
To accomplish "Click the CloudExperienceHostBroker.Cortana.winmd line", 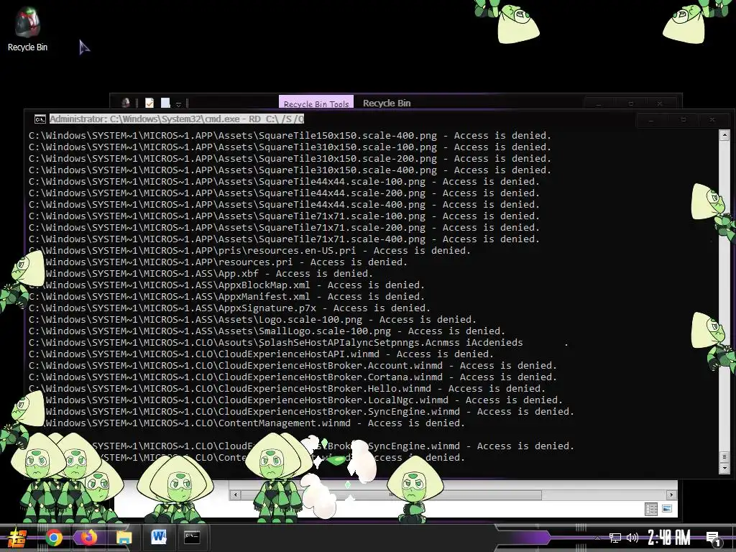I will [293, 377].
